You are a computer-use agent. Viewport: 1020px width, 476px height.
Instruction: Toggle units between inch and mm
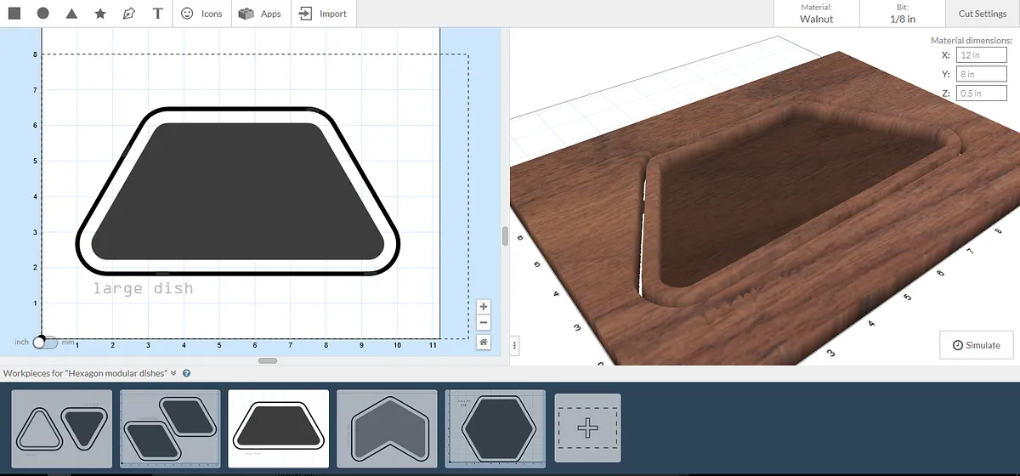click(x=45, y=342)
